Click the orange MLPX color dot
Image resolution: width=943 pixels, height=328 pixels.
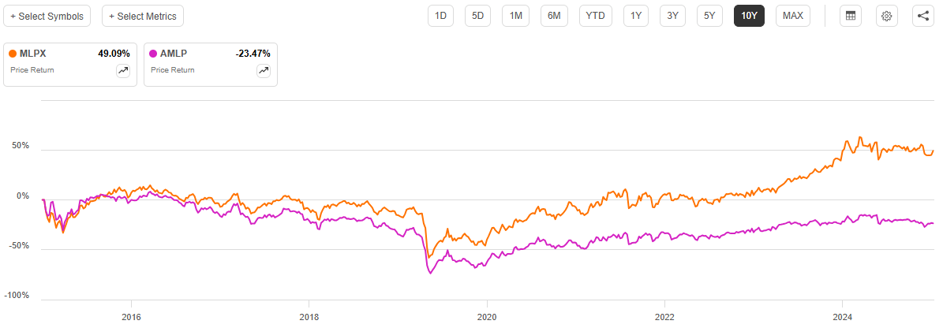[13, 54]
